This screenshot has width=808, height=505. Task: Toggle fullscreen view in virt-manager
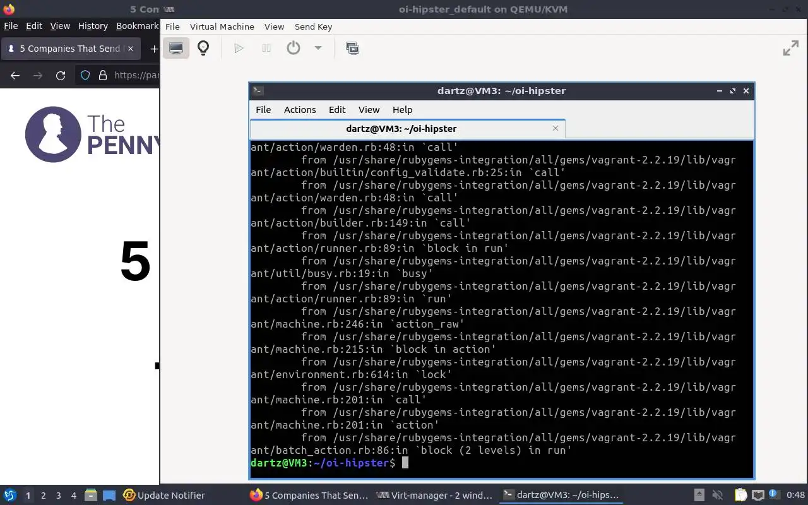(x=791, y=48)
